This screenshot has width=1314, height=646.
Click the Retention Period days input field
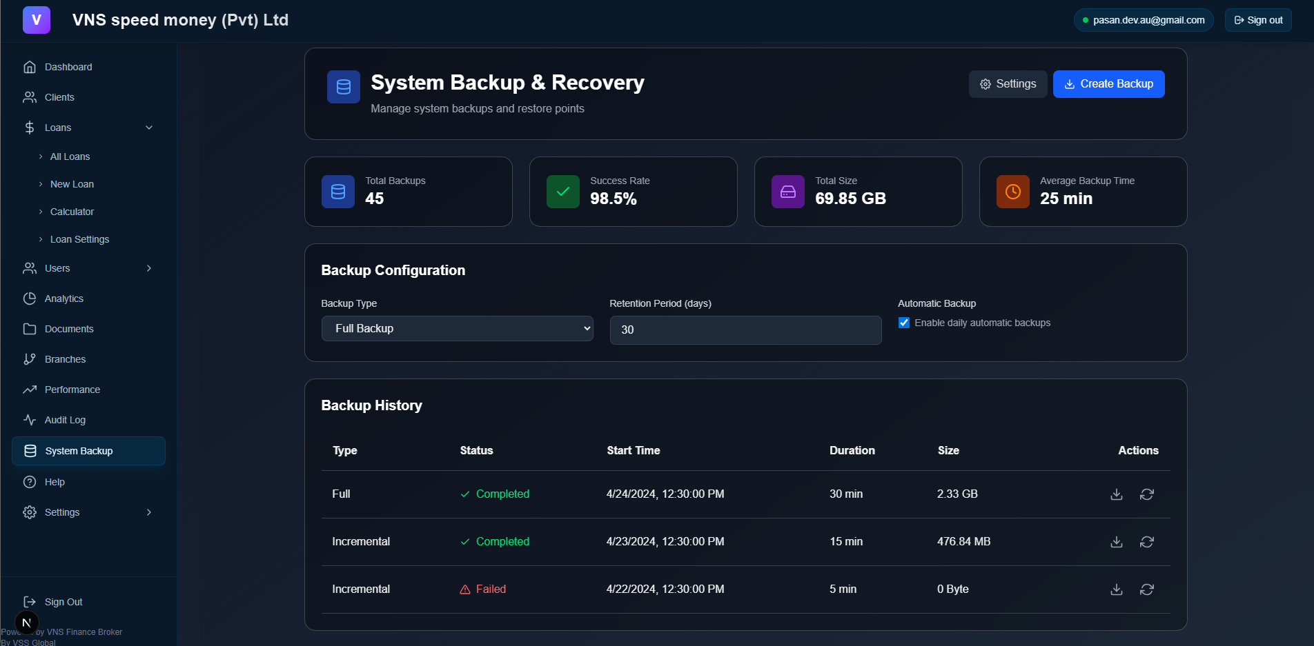pyautogui.click(x=745, y=330)
